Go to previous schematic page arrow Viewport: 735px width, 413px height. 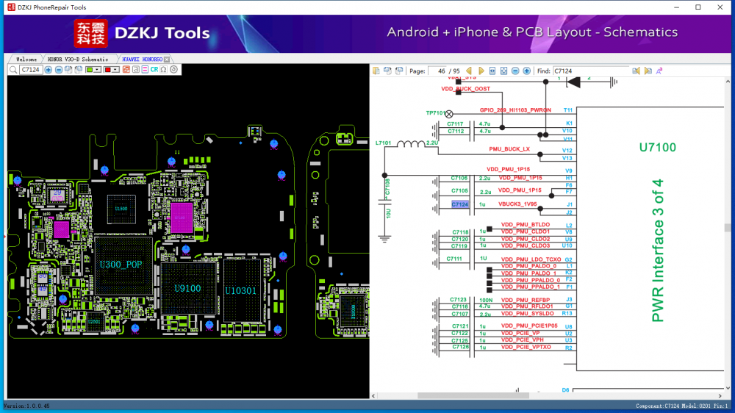click(470, 71)
